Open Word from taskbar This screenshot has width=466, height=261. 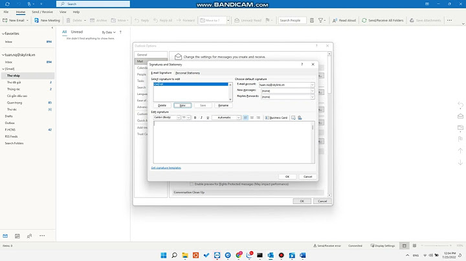click(302, 255)
